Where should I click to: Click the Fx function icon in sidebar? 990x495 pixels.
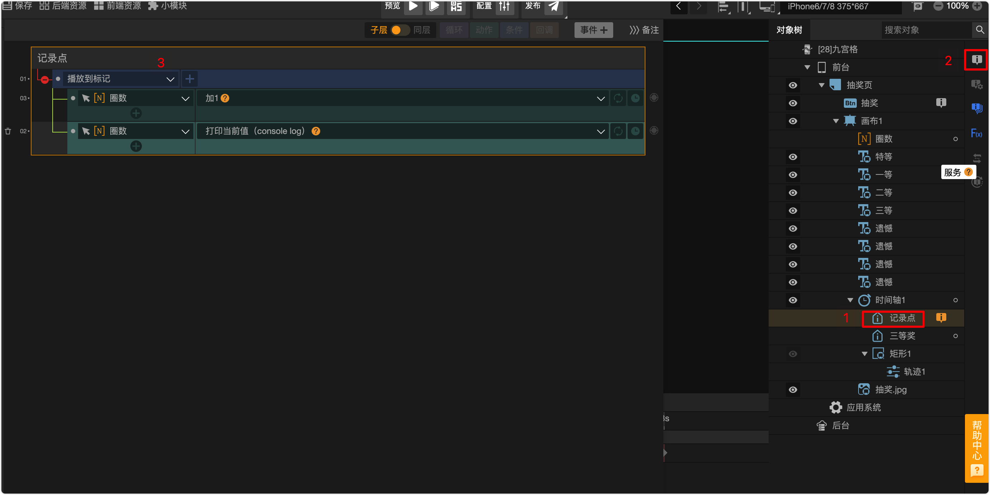click(x=976, y=133)
